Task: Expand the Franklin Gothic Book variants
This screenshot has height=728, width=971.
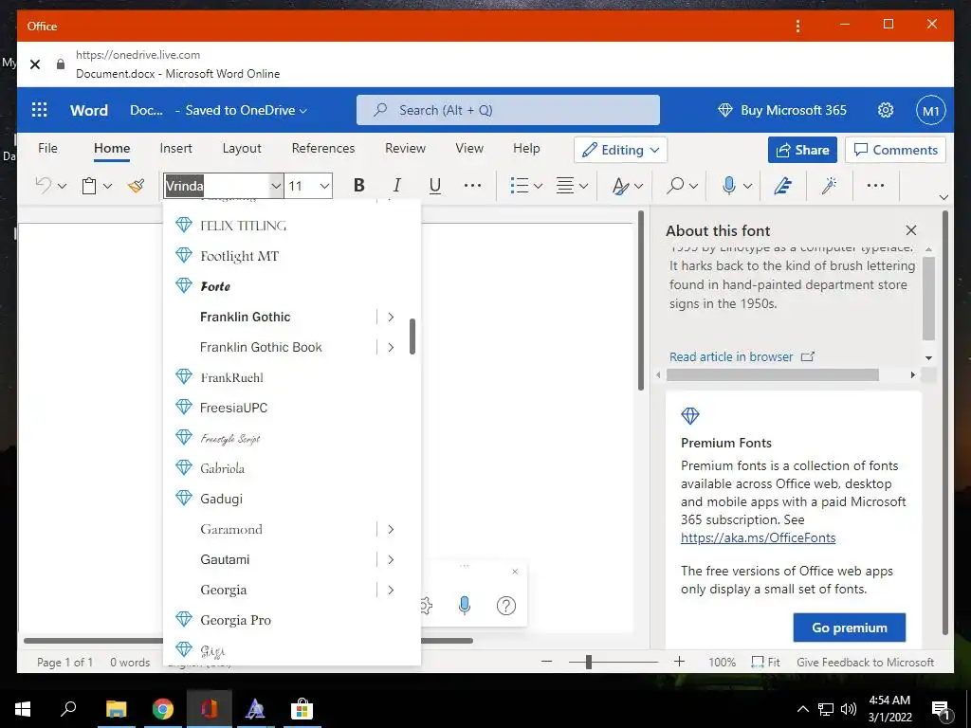Action: (x=391, y=347)
